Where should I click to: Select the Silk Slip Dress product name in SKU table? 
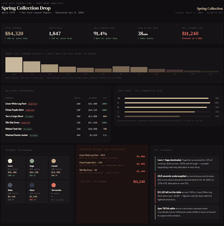[12, 123]
